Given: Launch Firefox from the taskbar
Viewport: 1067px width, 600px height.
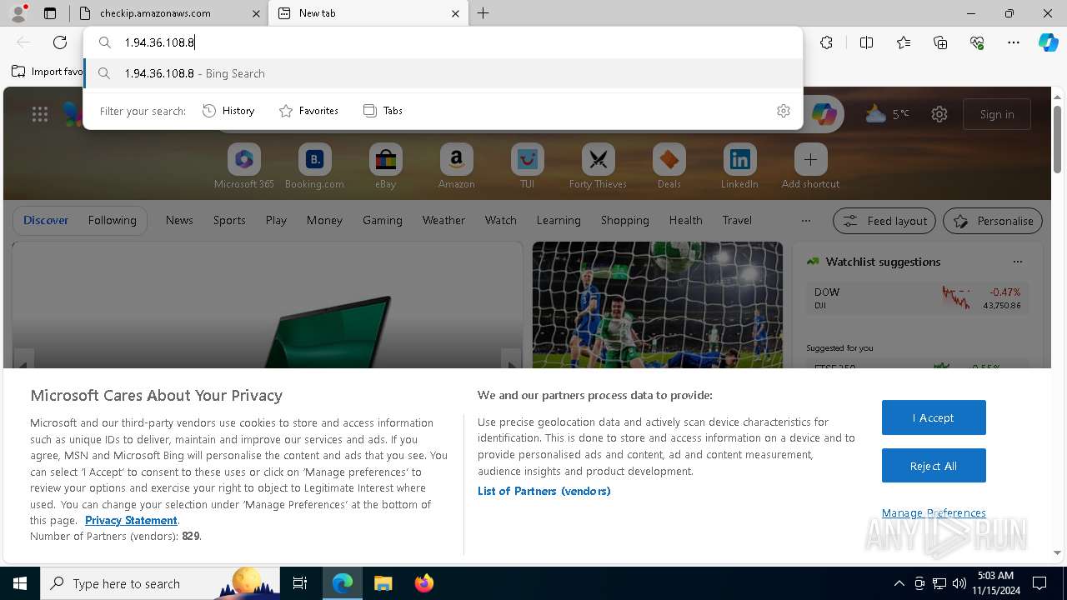Looking at the screenshot, I should click(424, 583).
